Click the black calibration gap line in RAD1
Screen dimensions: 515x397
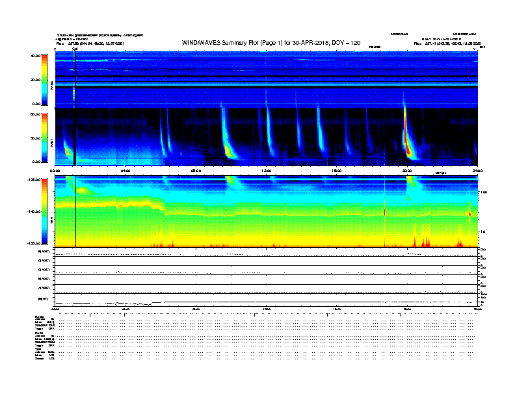75,137
